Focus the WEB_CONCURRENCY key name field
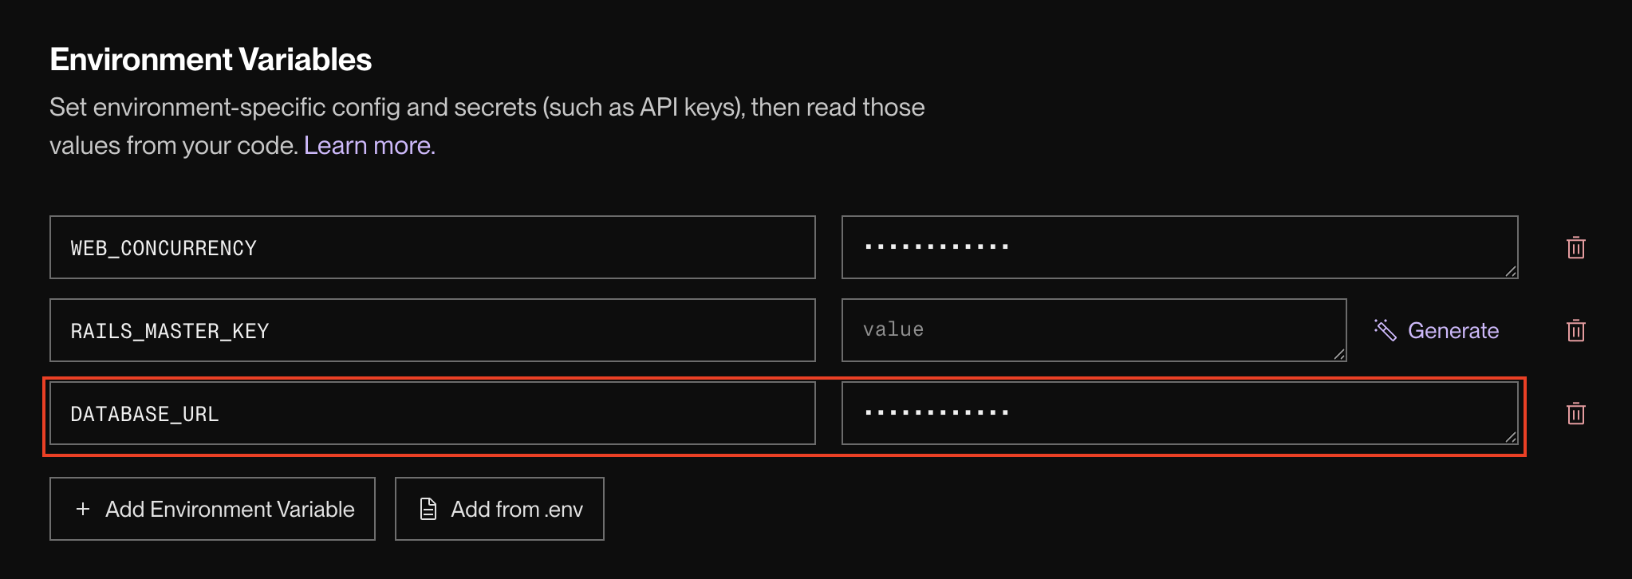The height and width of the screenshot is (579, 1632). pyautogui.click(x=432, y=248)
